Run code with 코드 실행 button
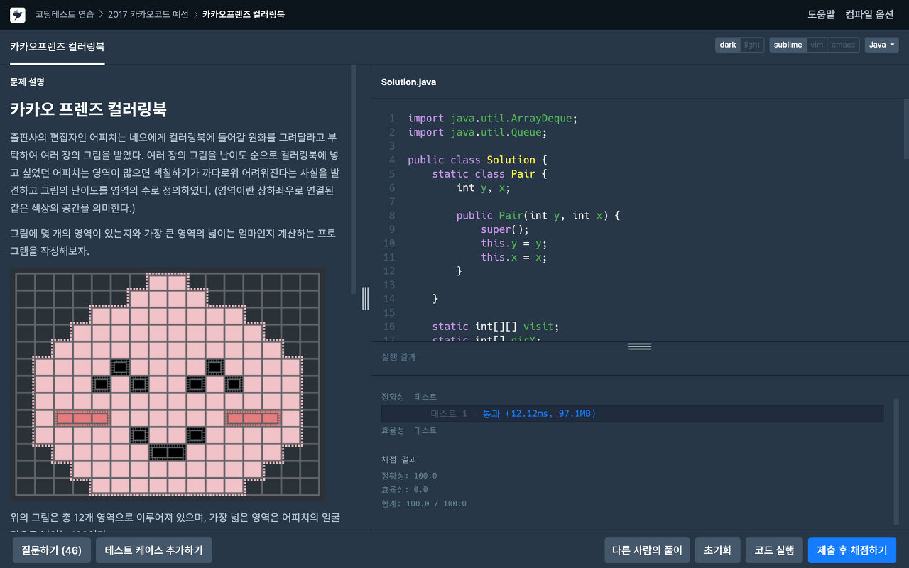 (774, 550)
